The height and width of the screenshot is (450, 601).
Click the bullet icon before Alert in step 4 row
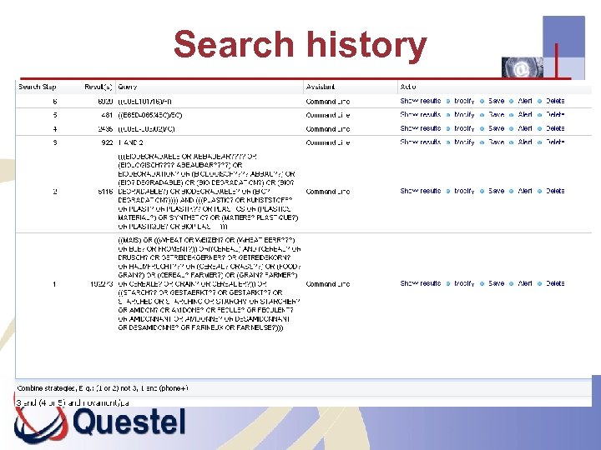511,129
